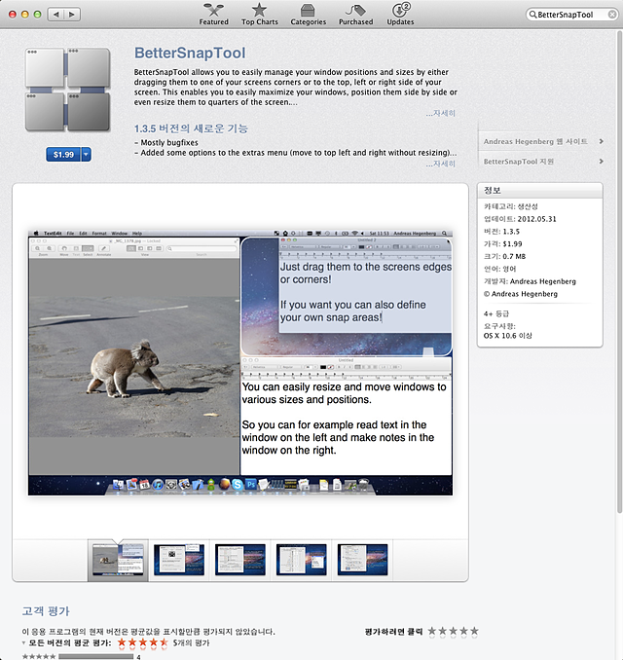Select the third screenshot thumbnail
This screenshot has height=660, width=623.
click(x=239, y=560)
